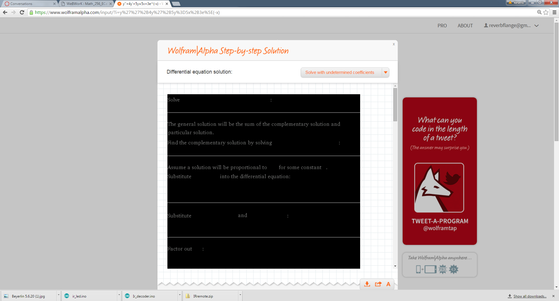
Task: Expand options for ir_led.ino download
Action: (x=119, y=295)
